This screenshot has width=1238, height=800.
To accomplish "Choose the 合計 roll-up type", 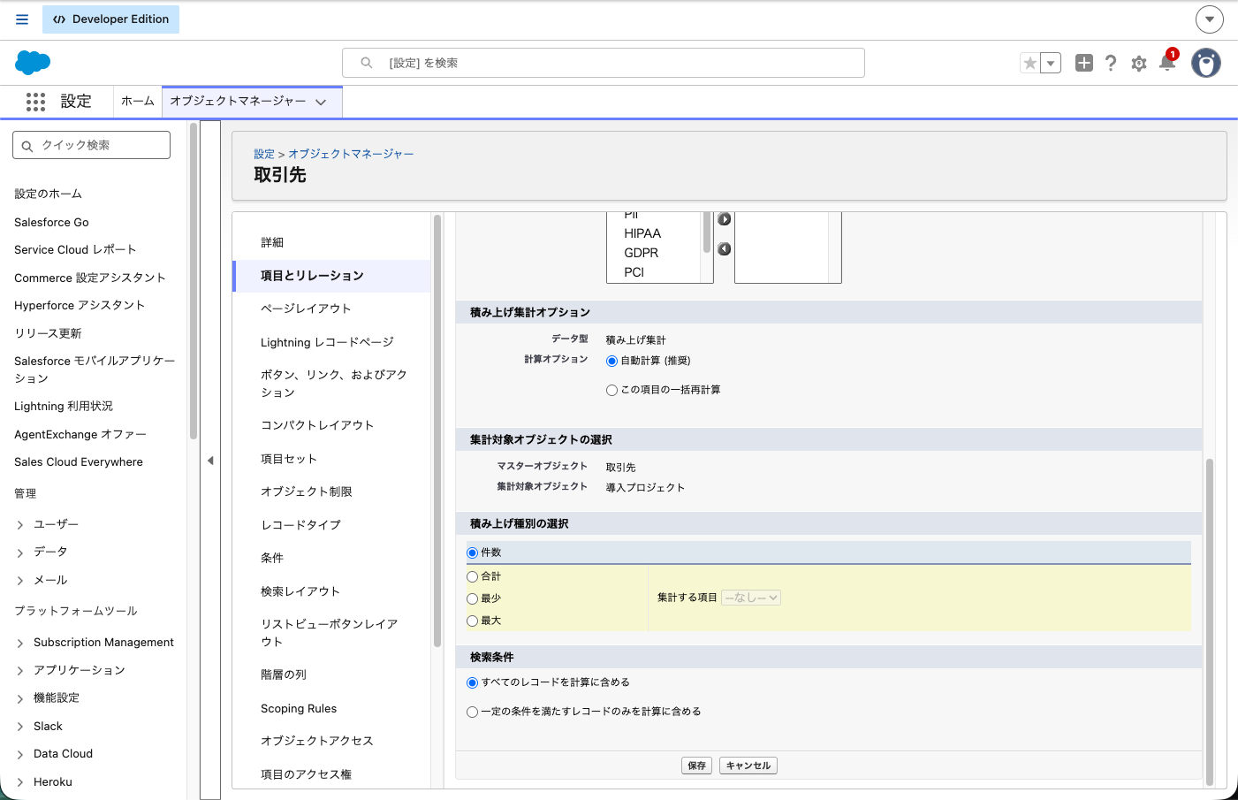I will click(472, 576).
